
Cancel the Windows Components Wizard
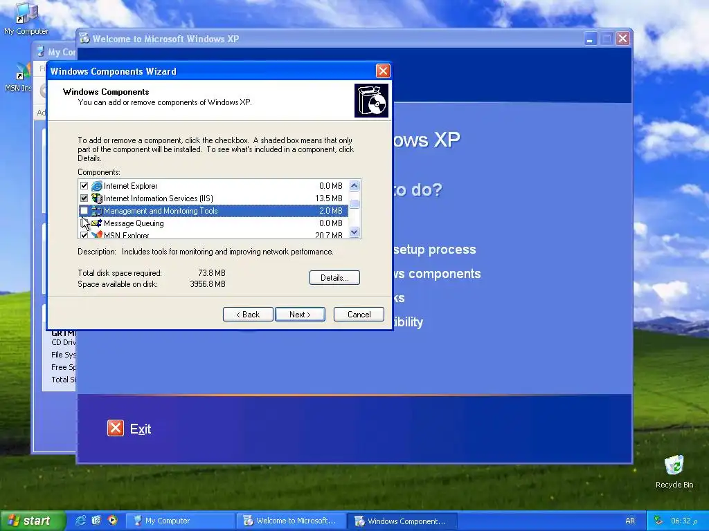pyautogui.click(x=359, y=315)
